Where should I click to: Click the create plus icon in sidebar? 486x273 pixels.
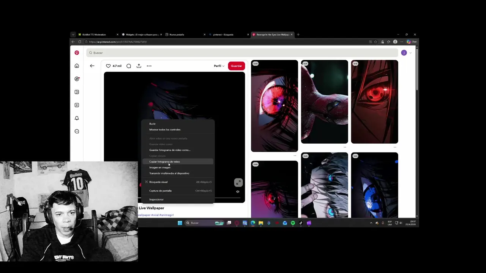[x=77, y=105]
